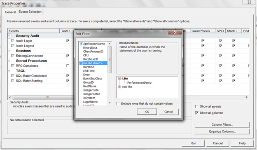The image size is (257, 150).
Task: Click the Events column header
Action: [x=34, y=31]
